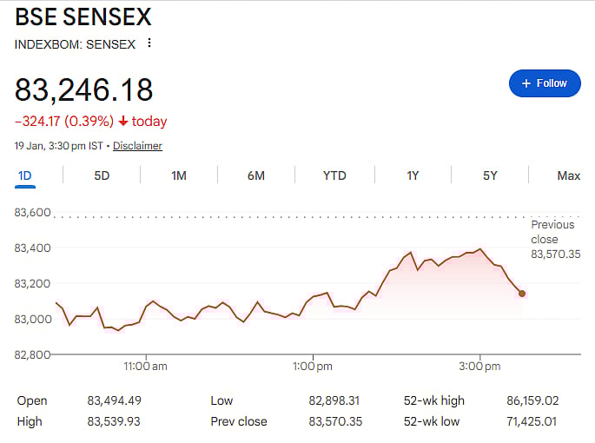Select the 1D range tab

coord(25,175)
